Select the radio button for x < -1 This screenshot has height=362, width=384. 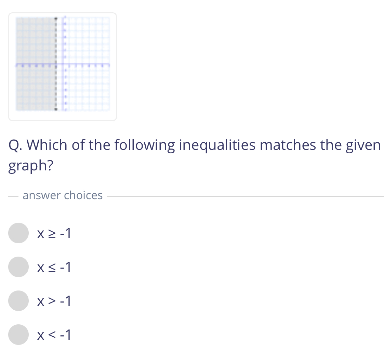pyautogui.click(x=18, y=335)
